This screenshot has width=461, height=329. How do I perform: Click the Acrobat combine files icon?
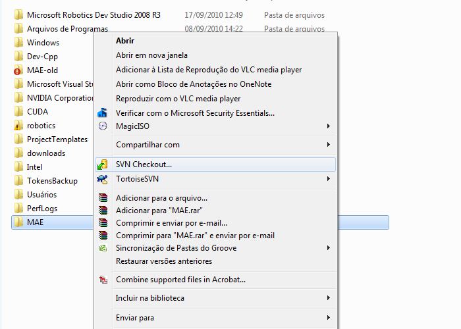[103, 280]
